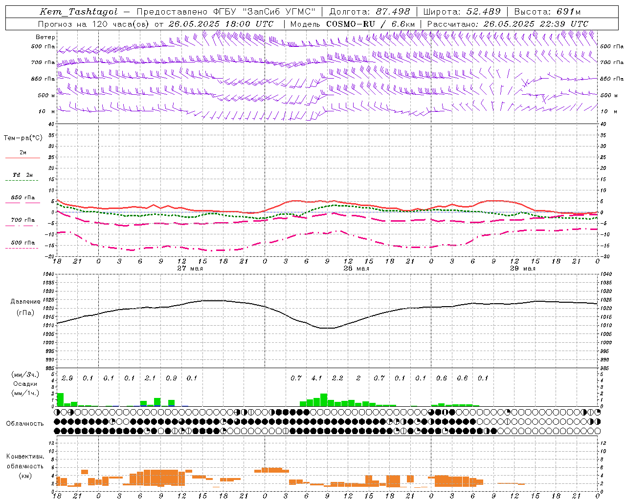Screen dimensions: 626x500
Task: Select the precipitation total 0.9
Action: click(x=171, y=378)
